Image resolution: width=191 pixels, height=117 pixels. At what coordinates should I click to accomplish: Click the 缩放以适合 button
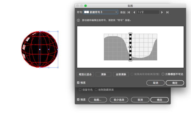(85, 74)
